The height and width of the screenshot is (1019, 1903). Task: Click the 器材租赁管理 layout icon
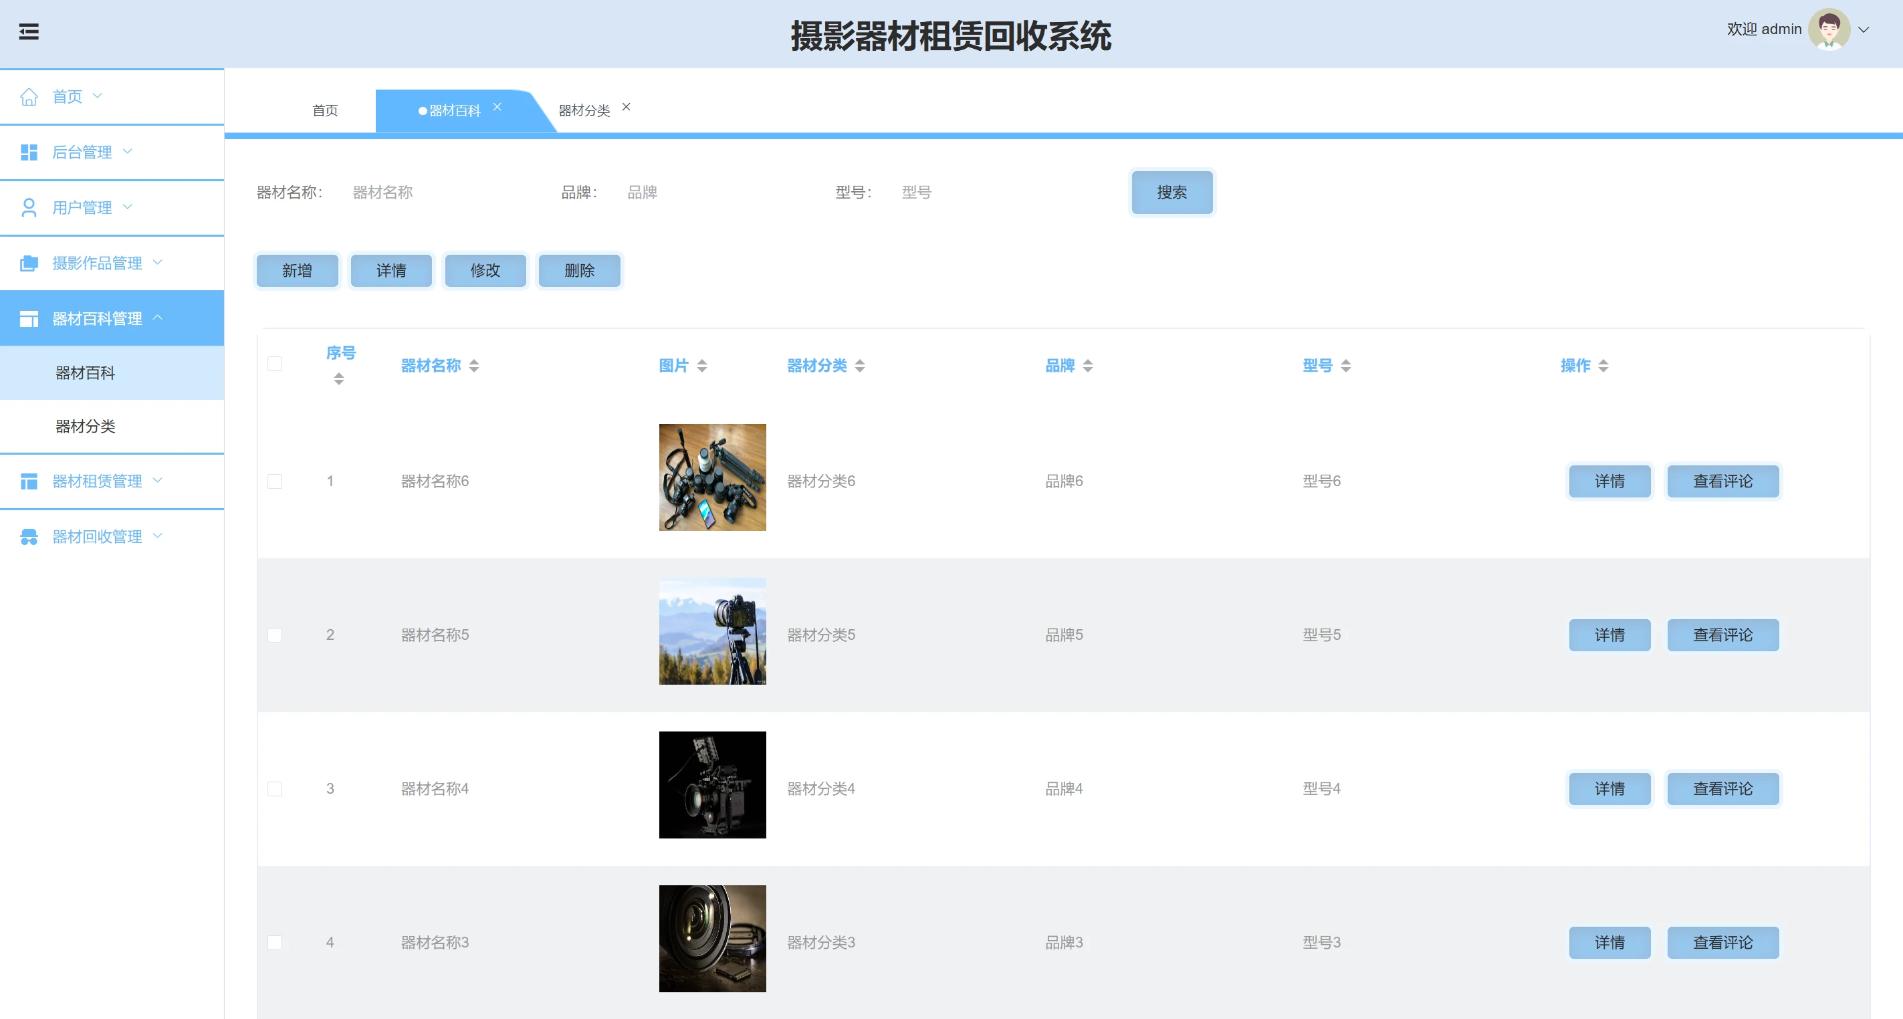tap(29, 481)
